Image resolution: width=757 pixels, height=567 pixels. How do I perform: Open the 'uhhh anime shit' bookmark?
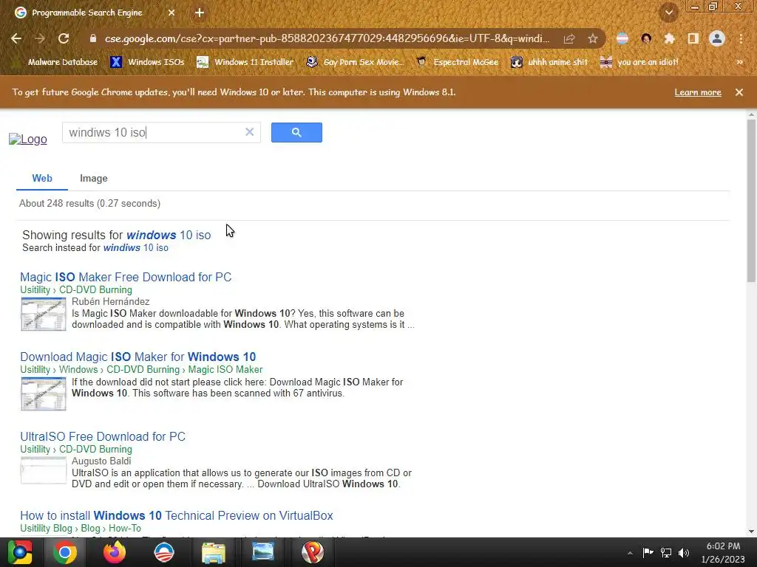tap(550, 62)
